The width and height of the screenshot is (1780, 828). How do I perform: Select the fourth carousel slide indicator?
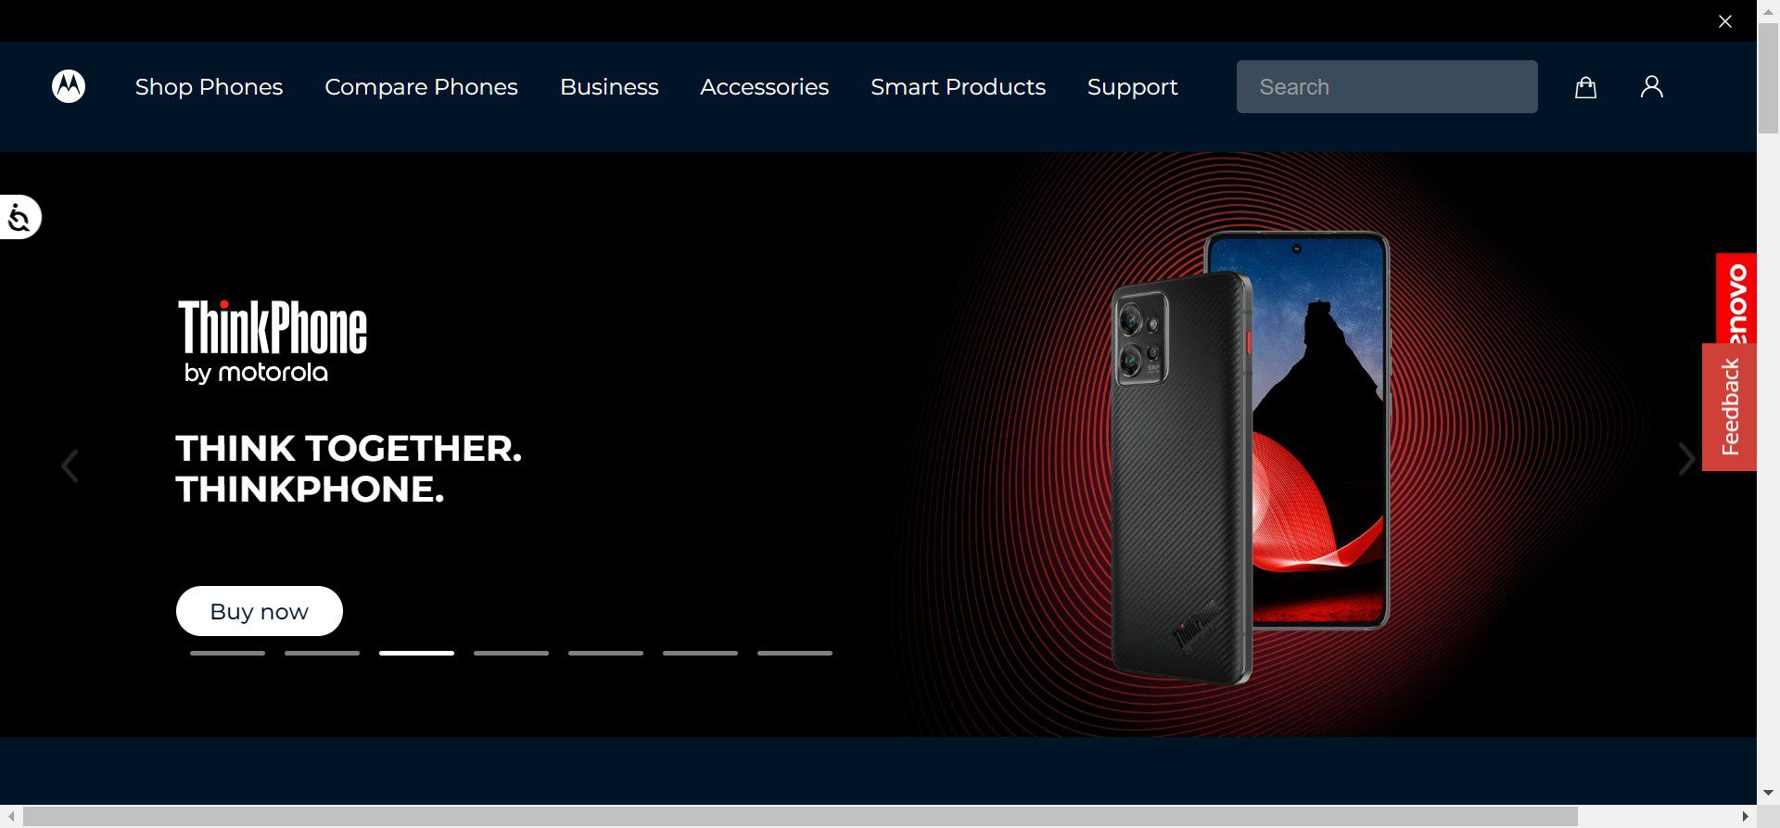(511, 653)
